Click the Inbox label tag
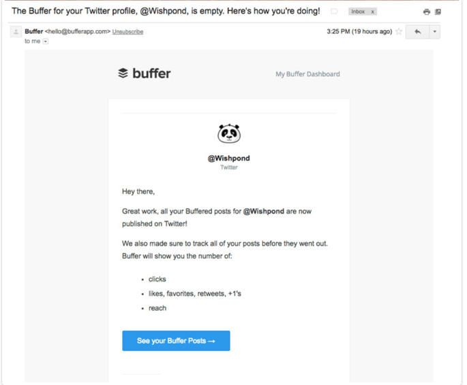Viewport: 467px width, 385px height. [358, 12]
